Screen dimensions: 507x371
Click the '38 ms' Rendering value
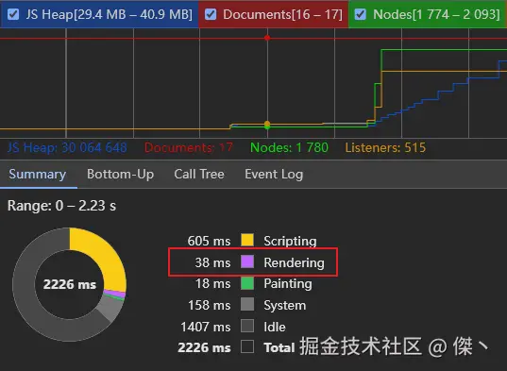[x=212, y=262]
